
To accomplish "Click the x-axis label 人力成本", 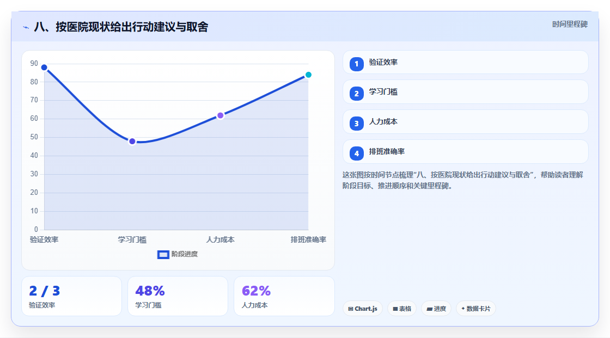I will [220, 239].
